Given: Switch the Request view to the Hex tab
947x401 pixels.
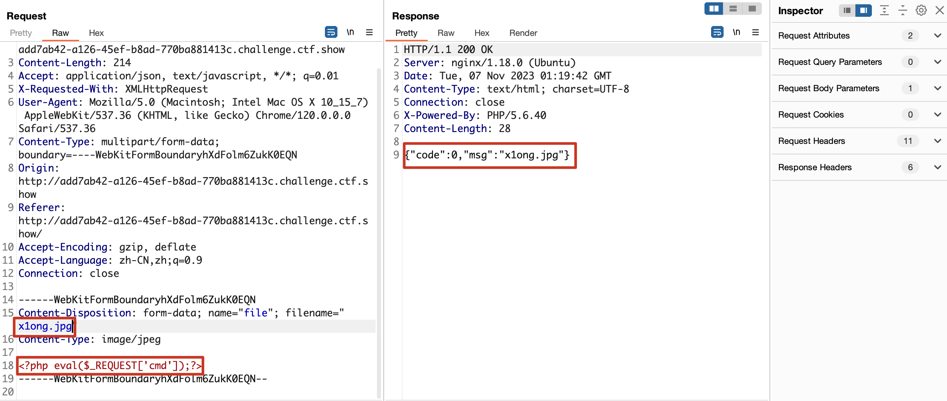Looking at the screenshot, I should [x=96, y=33].
